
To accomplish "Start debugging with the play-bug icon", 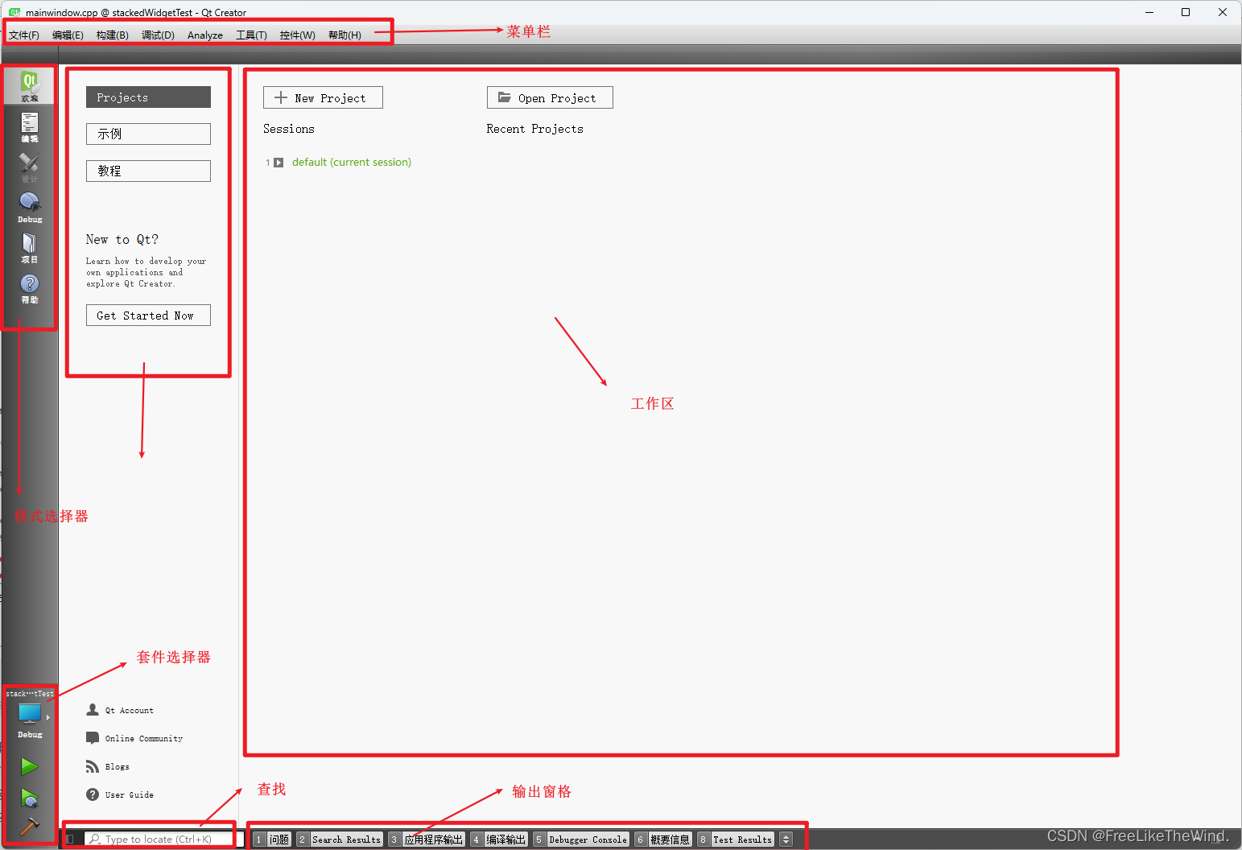I will click(30, 798).
